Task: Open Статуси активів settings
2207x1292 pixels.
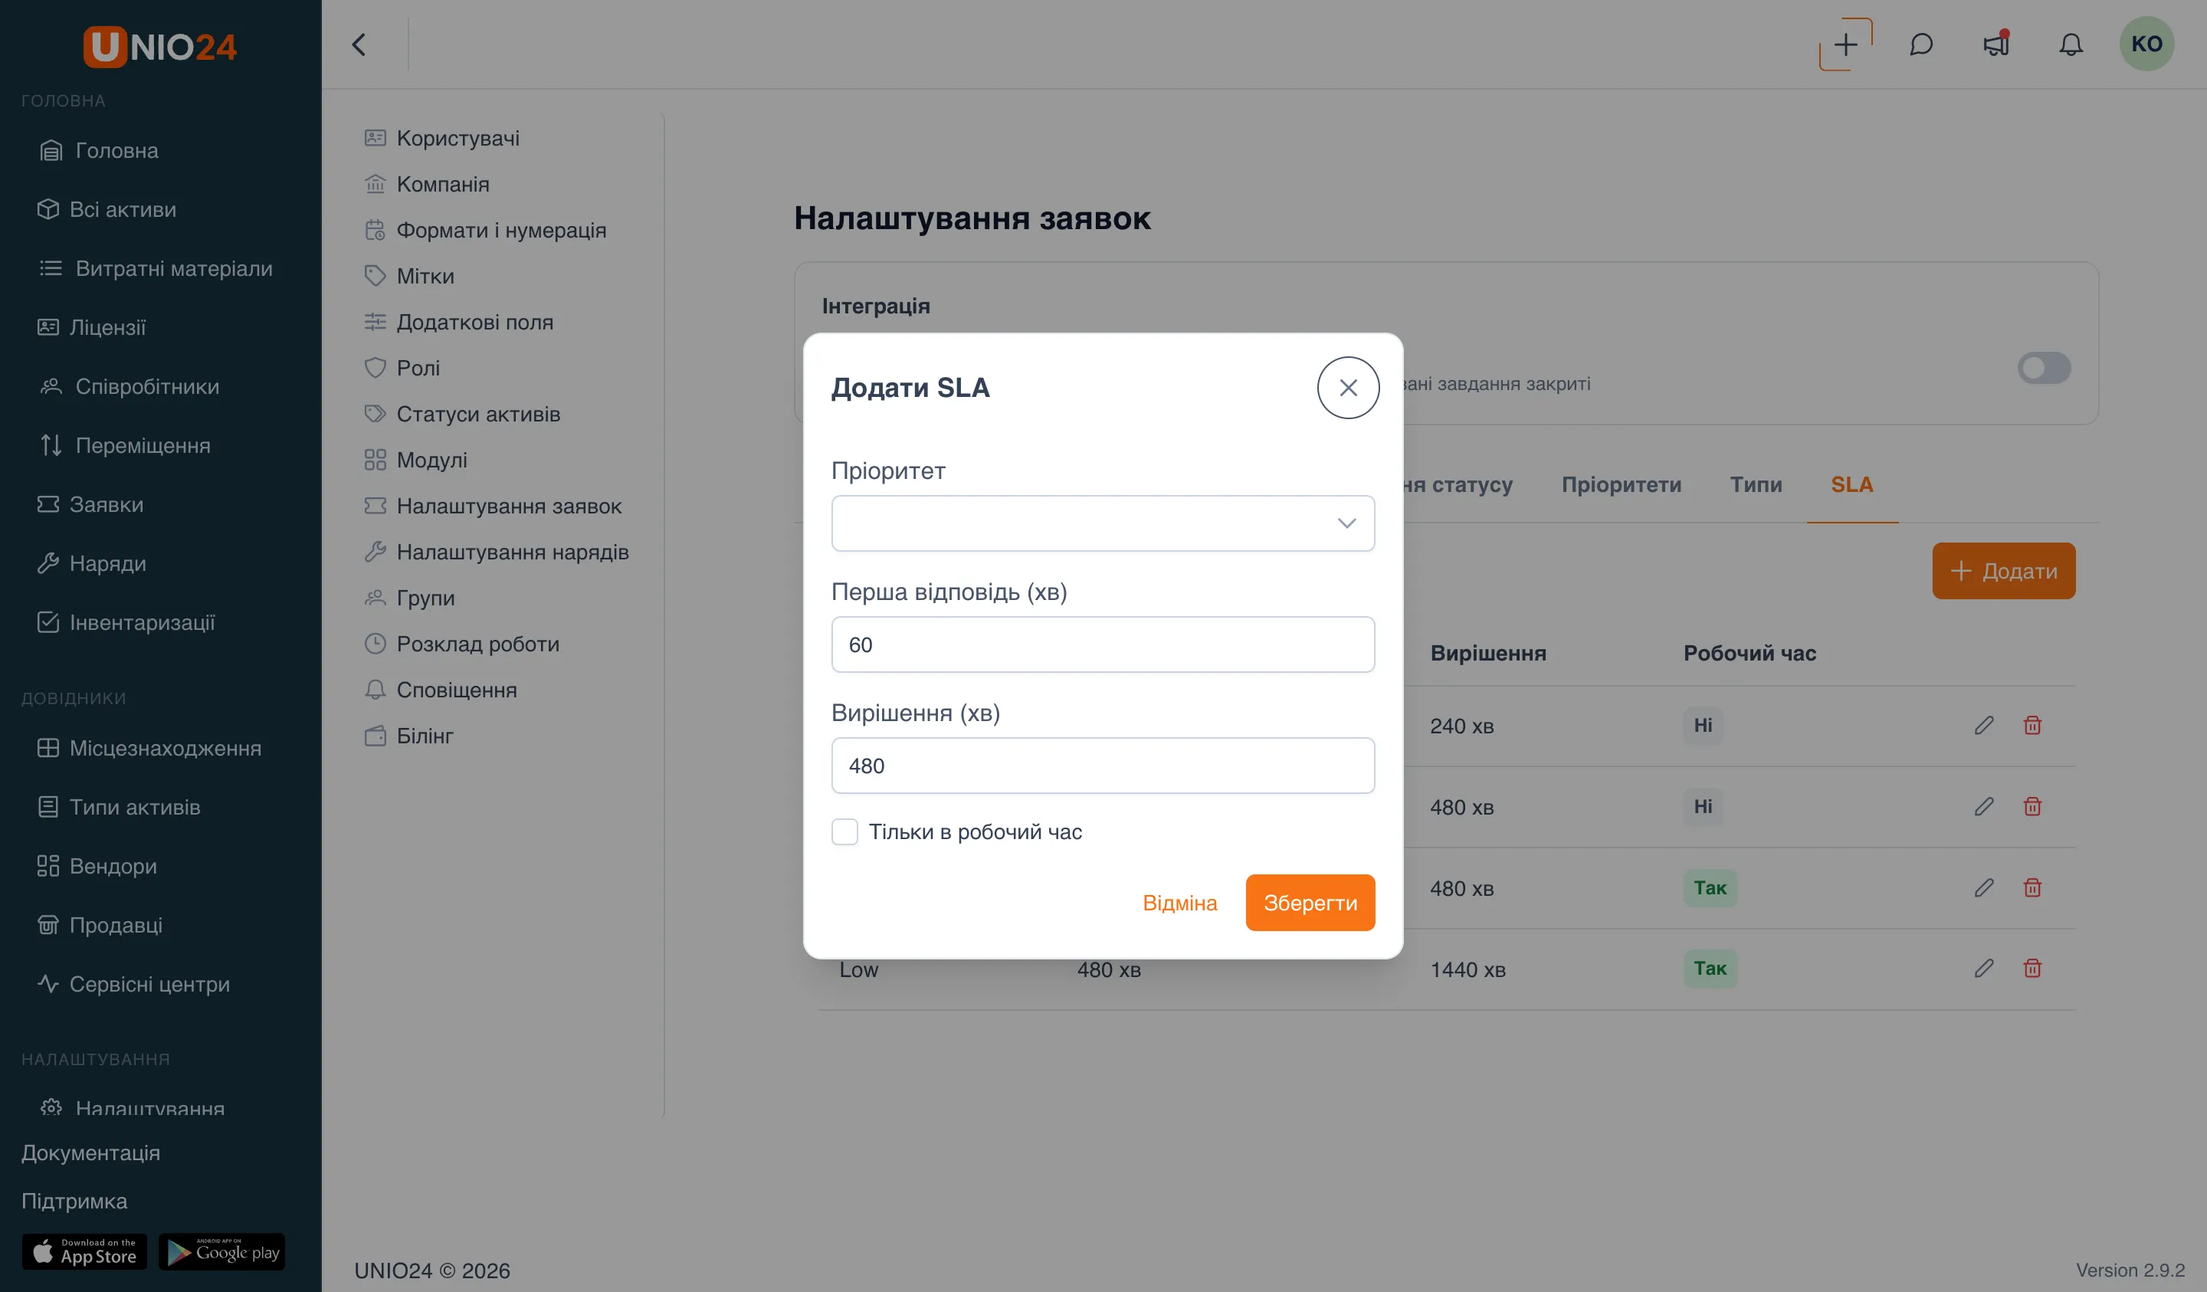Action: [x=462, y=414]
